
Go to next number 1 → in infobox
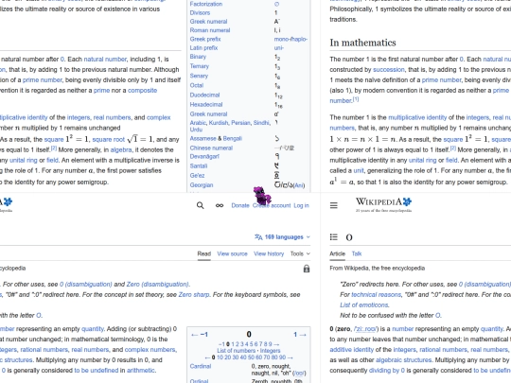(x=300, y=335)
